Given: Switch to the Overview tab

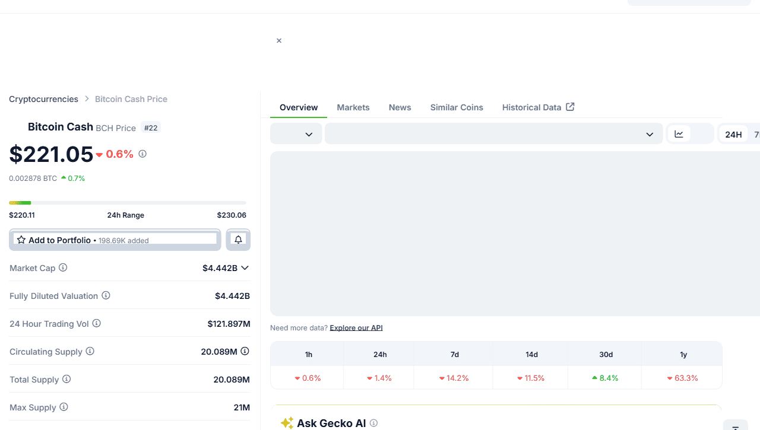Looking at the screenshot, I should point(299,107).
